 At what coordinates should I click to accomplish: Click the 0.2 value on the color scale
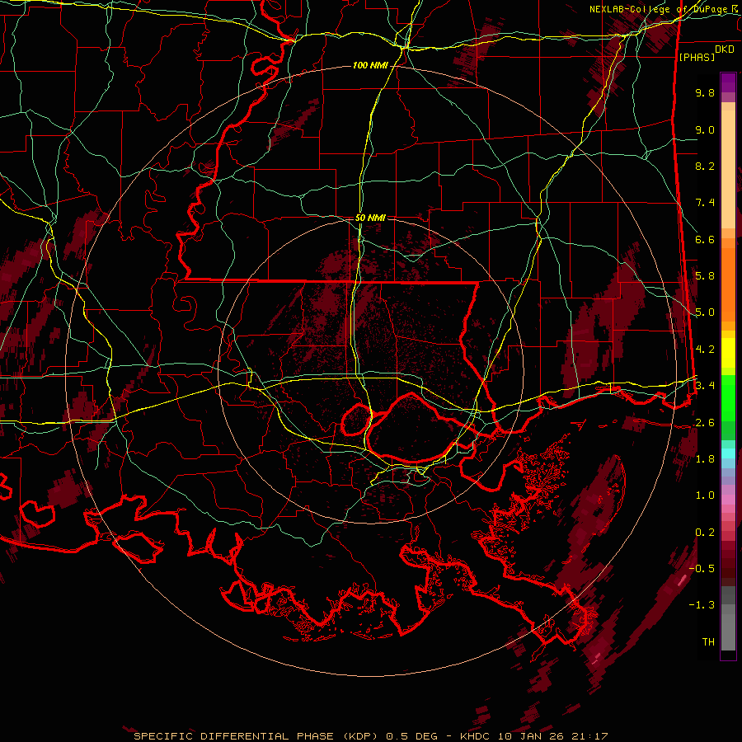pos(705,533)
